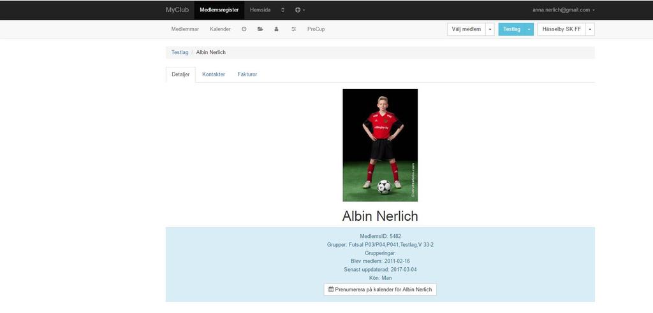The height and width of the screenshot is (313, 653).
Task: Click the Kön: Man text
Action: [380, 277]
